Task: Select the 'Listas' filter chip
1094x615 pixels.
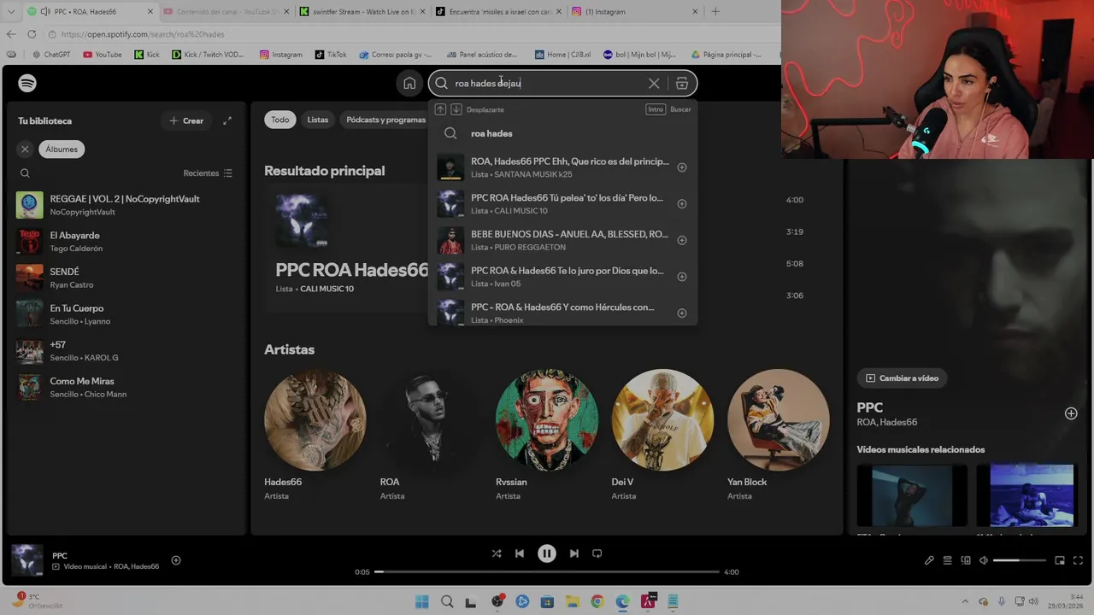Action: click(x=318, y=120)
